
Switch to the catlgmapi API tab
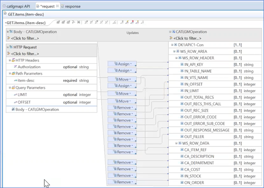click(x=16, y=6)
